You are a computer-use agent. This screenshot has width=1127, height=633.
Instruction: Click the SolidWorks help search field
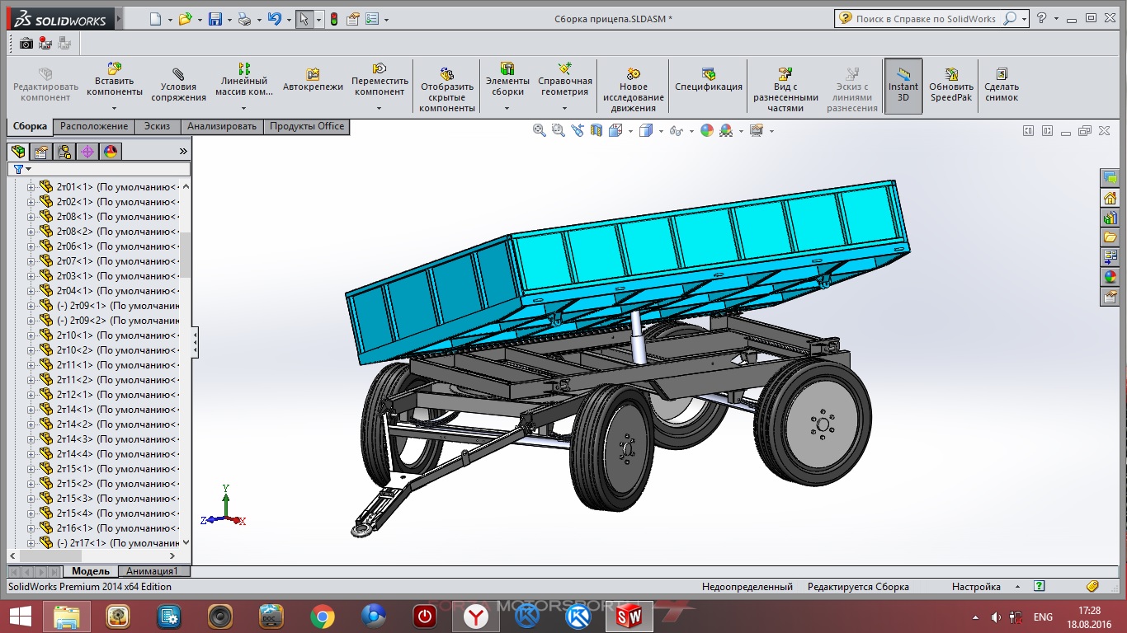click(x=926, y=19)
